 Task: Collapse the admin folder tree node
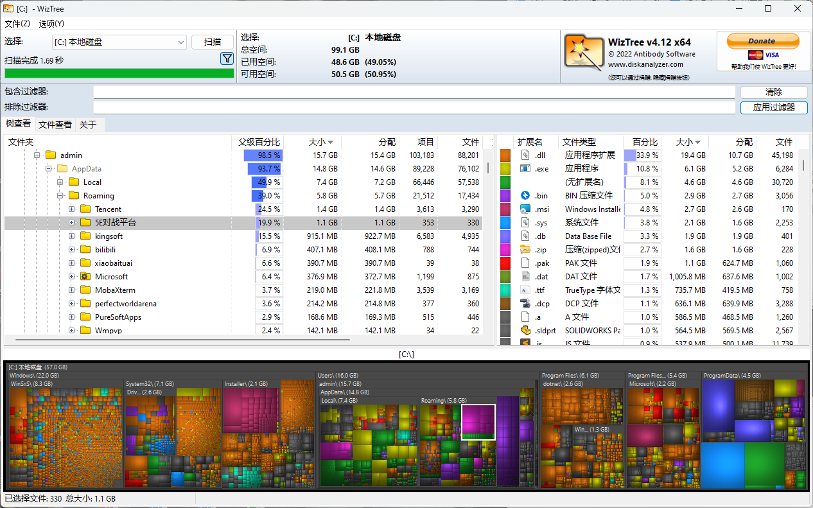(x=37, y=155)
